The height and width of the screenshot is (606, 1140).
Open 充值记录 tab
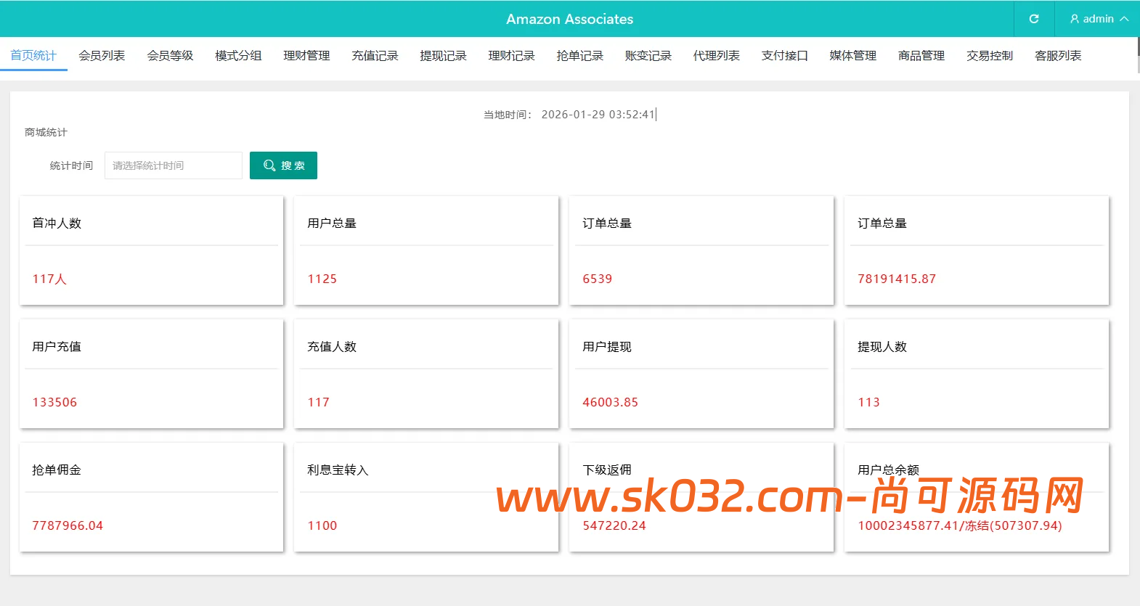tap(375, 55)
